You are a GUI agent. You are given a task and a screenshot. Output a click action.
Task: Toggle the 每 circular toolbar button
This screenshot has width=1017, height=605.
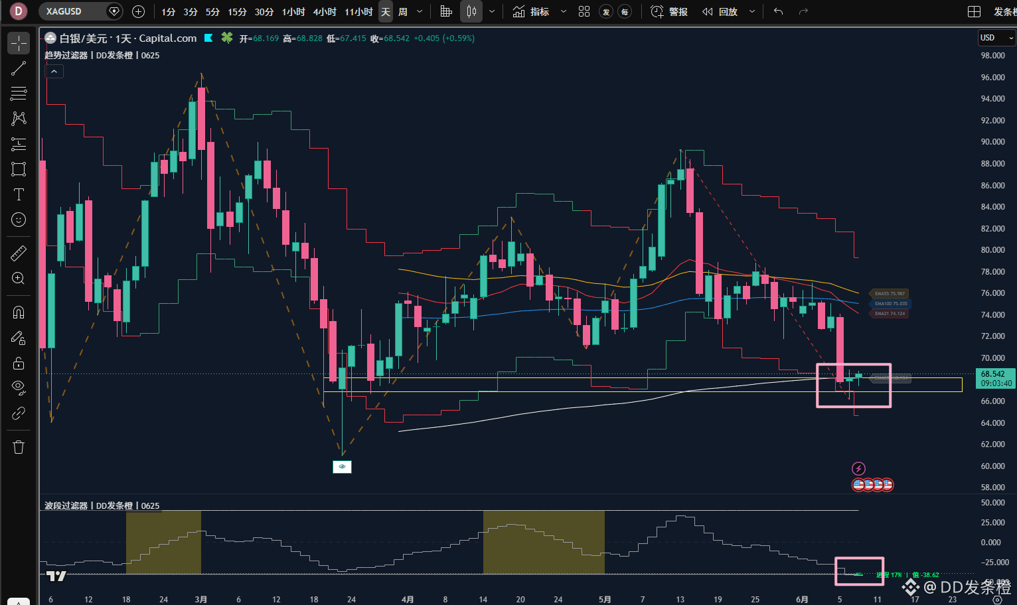click(x=625, y=12)
